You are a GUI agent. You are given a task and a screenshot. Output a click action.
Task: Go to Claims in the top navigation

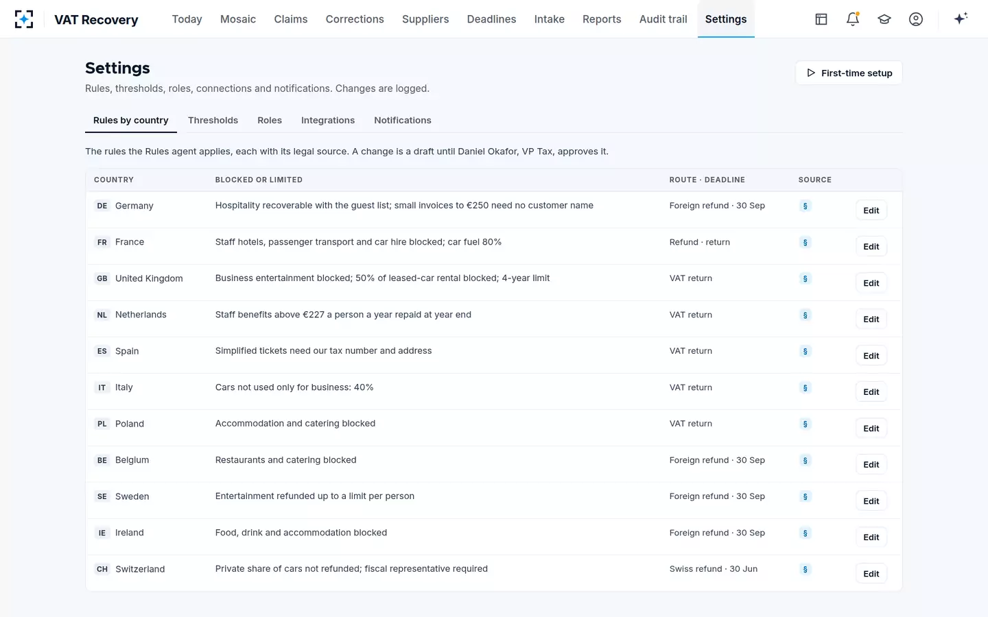[291, 19]
